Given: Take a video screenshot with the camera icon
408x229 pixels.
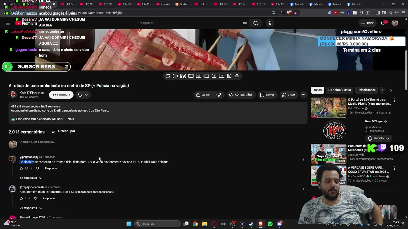Looking at the screenshot, I should click(x=229, y=76).
